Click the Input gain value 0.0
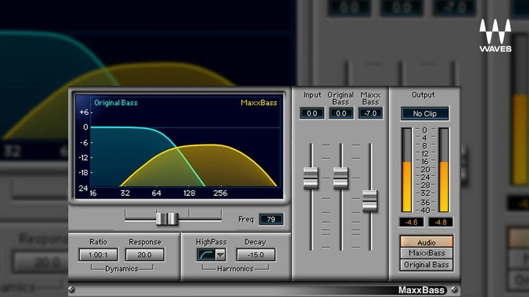This screenshot has width=529, height=297. [x=312, y=113]
